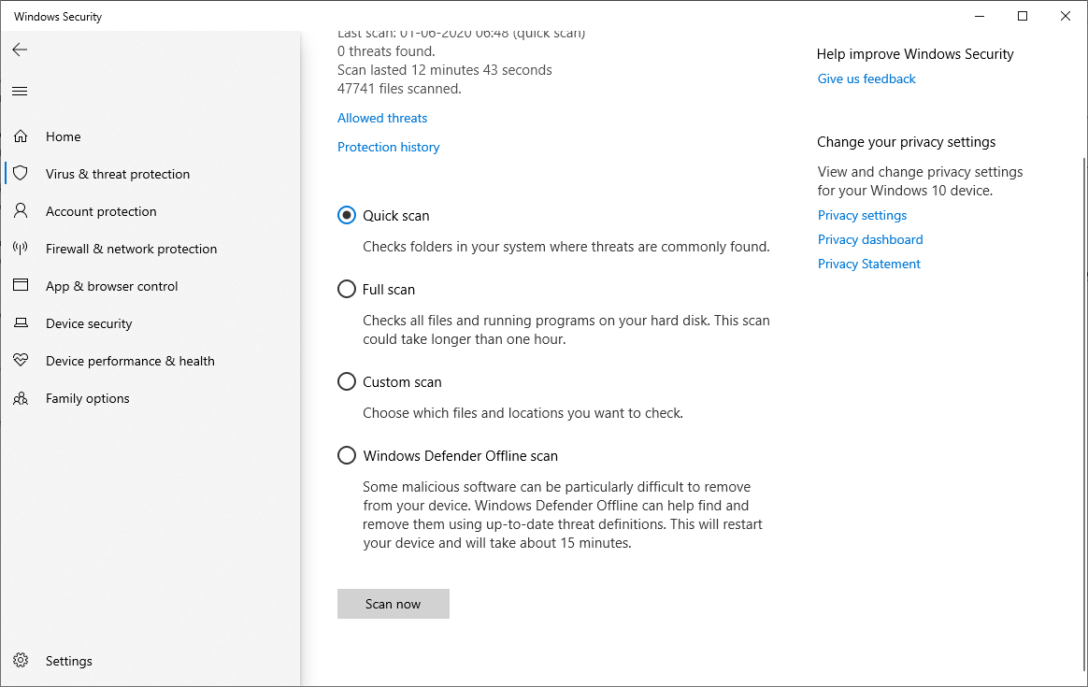1088x687 pixels.
Task: Click 'Change your privacy settings' heading
Action: click(907, 142)
